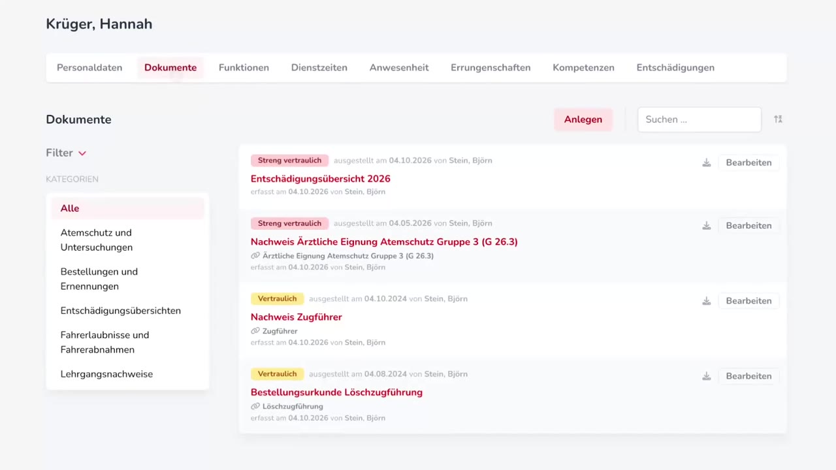Go to the Dienstzeiten tab

click(319, 68)
